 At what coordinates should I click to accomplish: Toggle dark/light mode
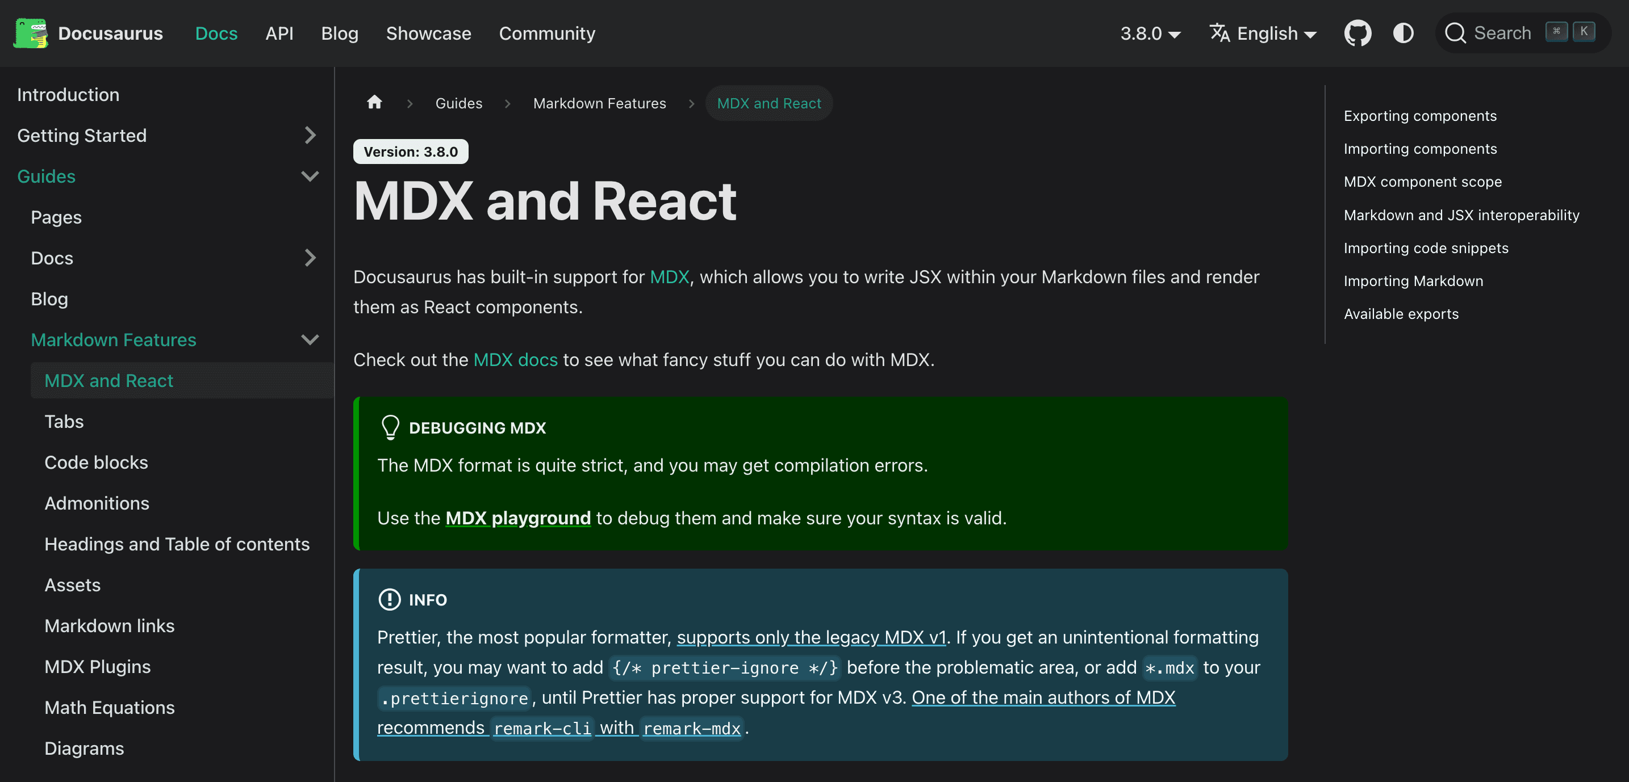coord(1404,33)
